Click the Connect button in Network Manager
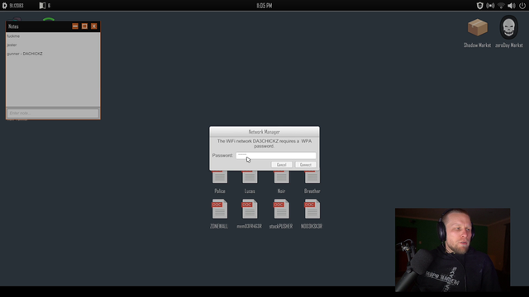Screen dimensions: 529x297 point(306,165)
